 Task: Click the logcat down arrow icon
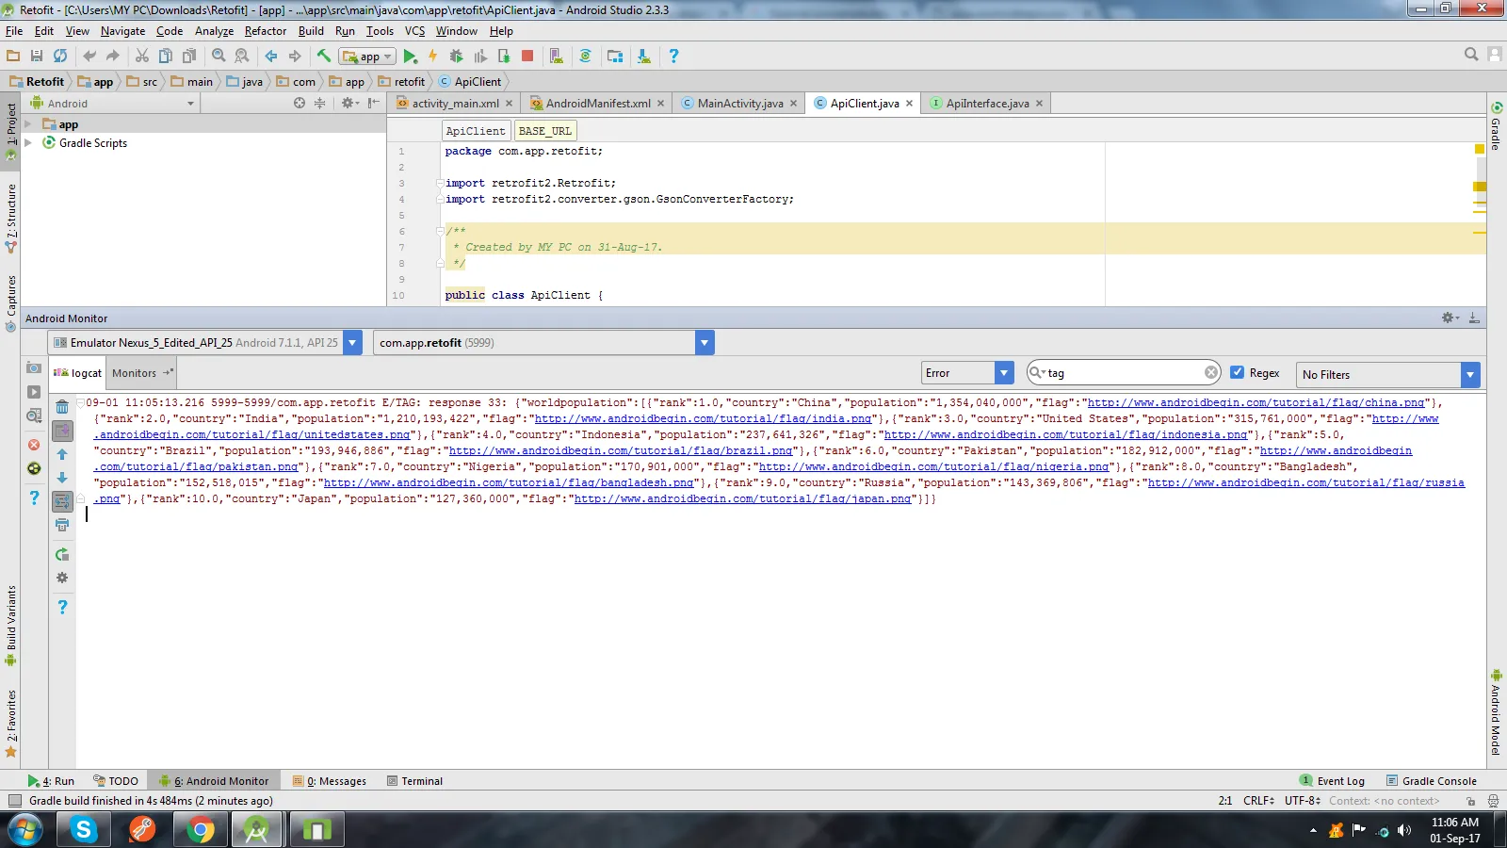coord(62,478)
